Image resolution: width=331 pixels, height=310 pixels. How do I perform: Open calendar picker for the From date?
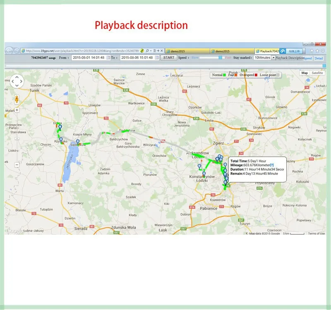[108, 57]
